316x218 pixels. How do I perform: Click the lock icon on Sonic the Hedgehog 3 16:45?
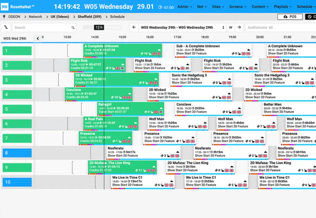pyautogui.click(x=220, y=83)
